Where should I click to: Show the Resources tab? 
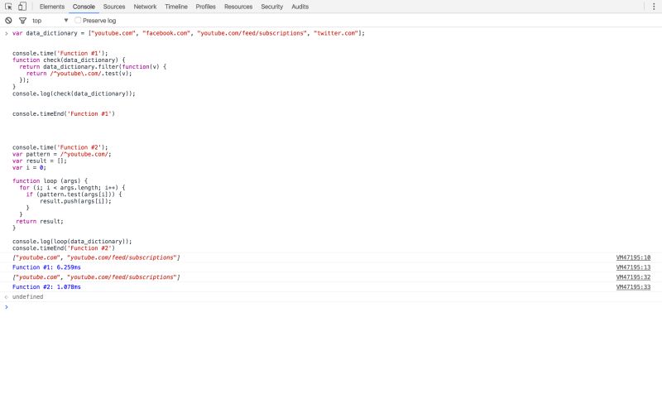tap(238, 7)
